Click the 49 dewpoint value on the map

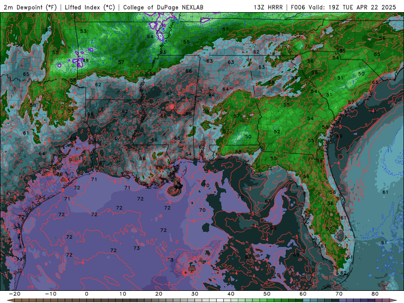click(86, 61)
